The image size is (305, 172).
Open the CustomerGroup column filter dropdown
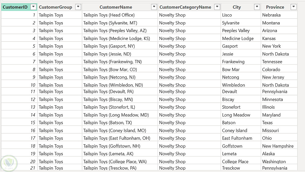[78, 7]
